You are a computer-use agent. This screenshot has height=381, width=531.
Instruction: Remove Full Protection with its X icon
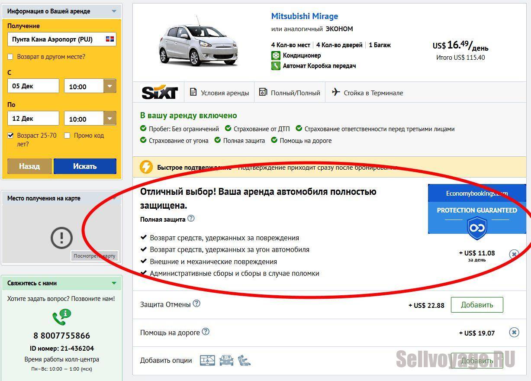(514, 254)
